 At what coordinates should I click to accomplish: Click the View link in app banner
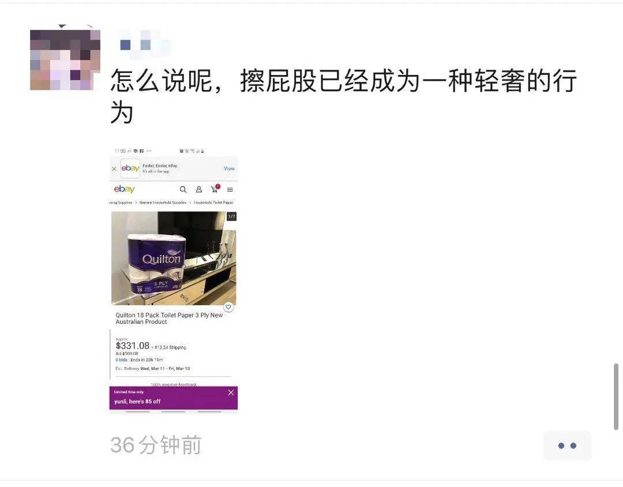(229, 168)
